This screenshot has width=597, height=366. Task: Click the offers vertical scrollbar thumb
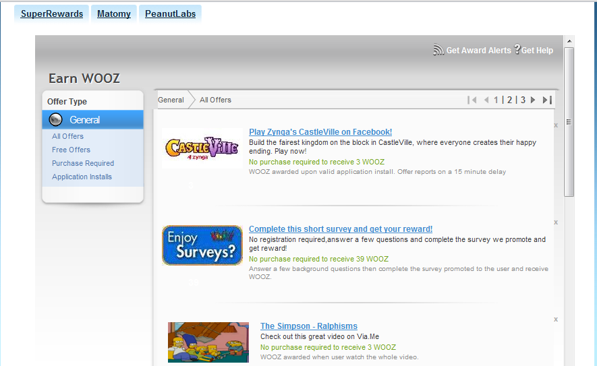pyautogui.click(x=569, y=122)
